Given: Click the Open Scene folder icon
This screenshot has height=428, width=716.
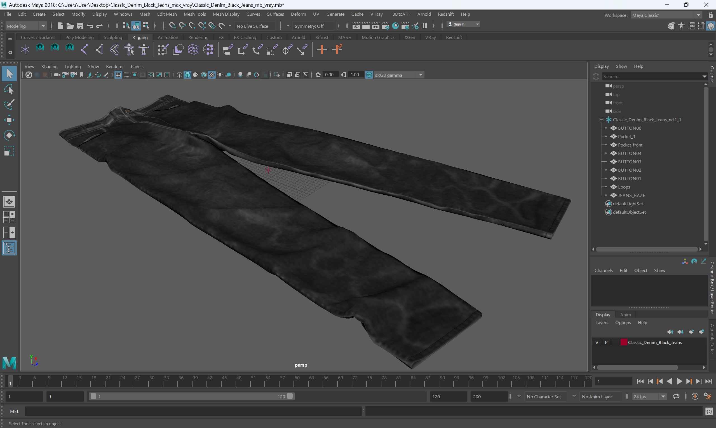Looking at the screenshot, I should click(x=70, y=26).
